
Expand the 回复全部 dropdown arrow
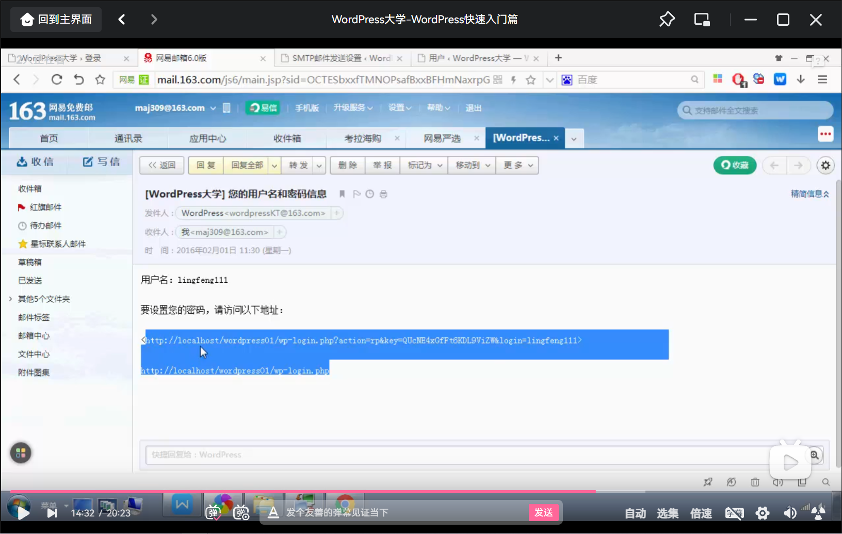(x=274, y=166)
